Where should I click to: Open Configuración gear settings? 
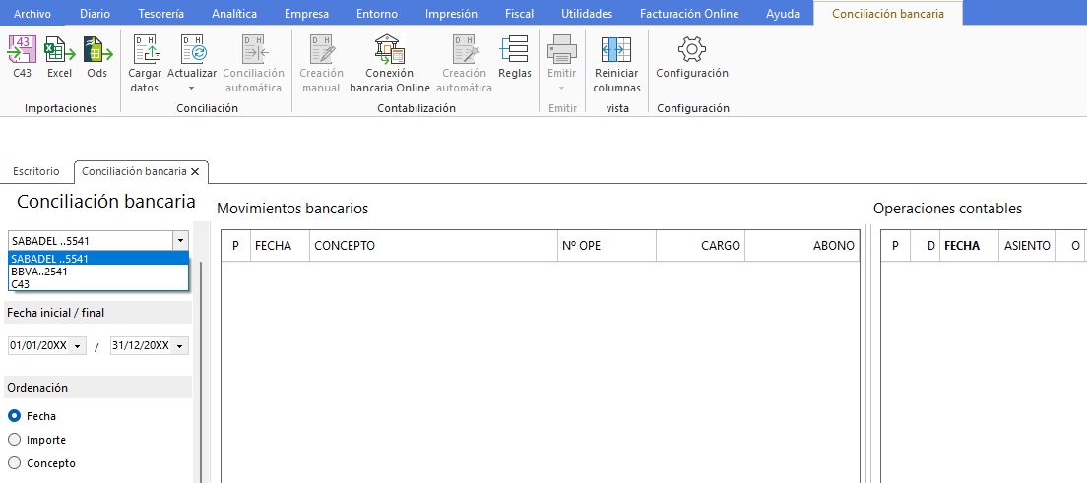pos(692,57)
